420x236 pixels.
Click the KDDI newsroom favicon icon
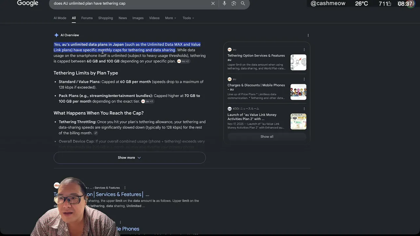pyautogui.click(x=230, y=108)
